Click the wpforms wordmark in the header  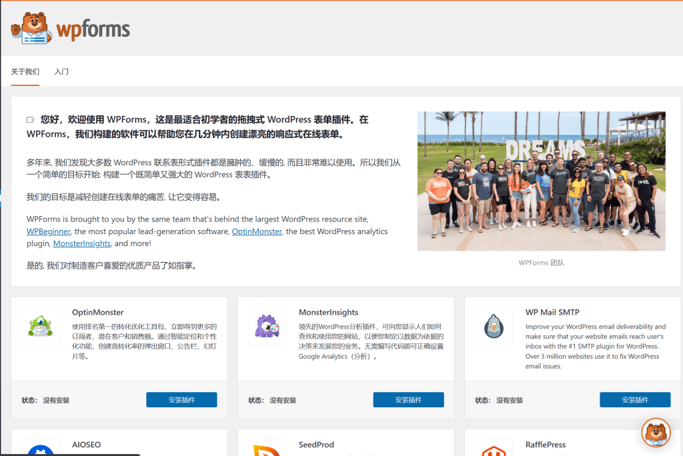click(x=92, y=29)
